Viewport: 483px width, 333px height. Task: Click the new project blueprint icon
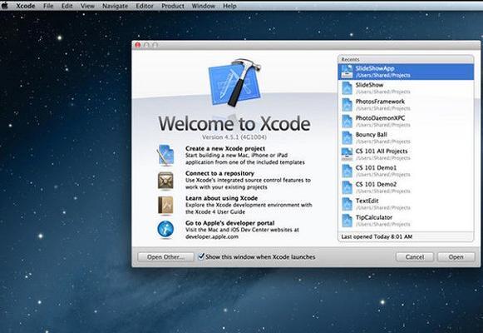pos(165,155)
